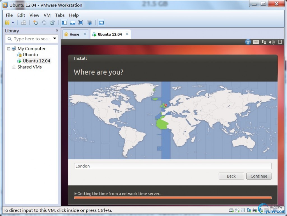Click the CD/DVD drive status icon
This screenshot has width=287, height=216.
237,210
